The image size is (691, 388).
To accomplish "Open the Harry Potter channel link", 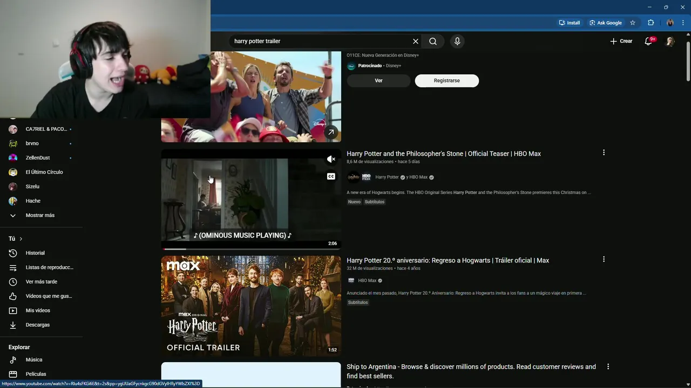I will click(x=387, y=177).
